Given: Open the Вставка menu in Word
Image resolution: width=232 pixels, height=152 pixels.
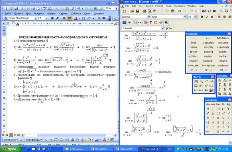Looking at the screenshot, I should (39, 14).
